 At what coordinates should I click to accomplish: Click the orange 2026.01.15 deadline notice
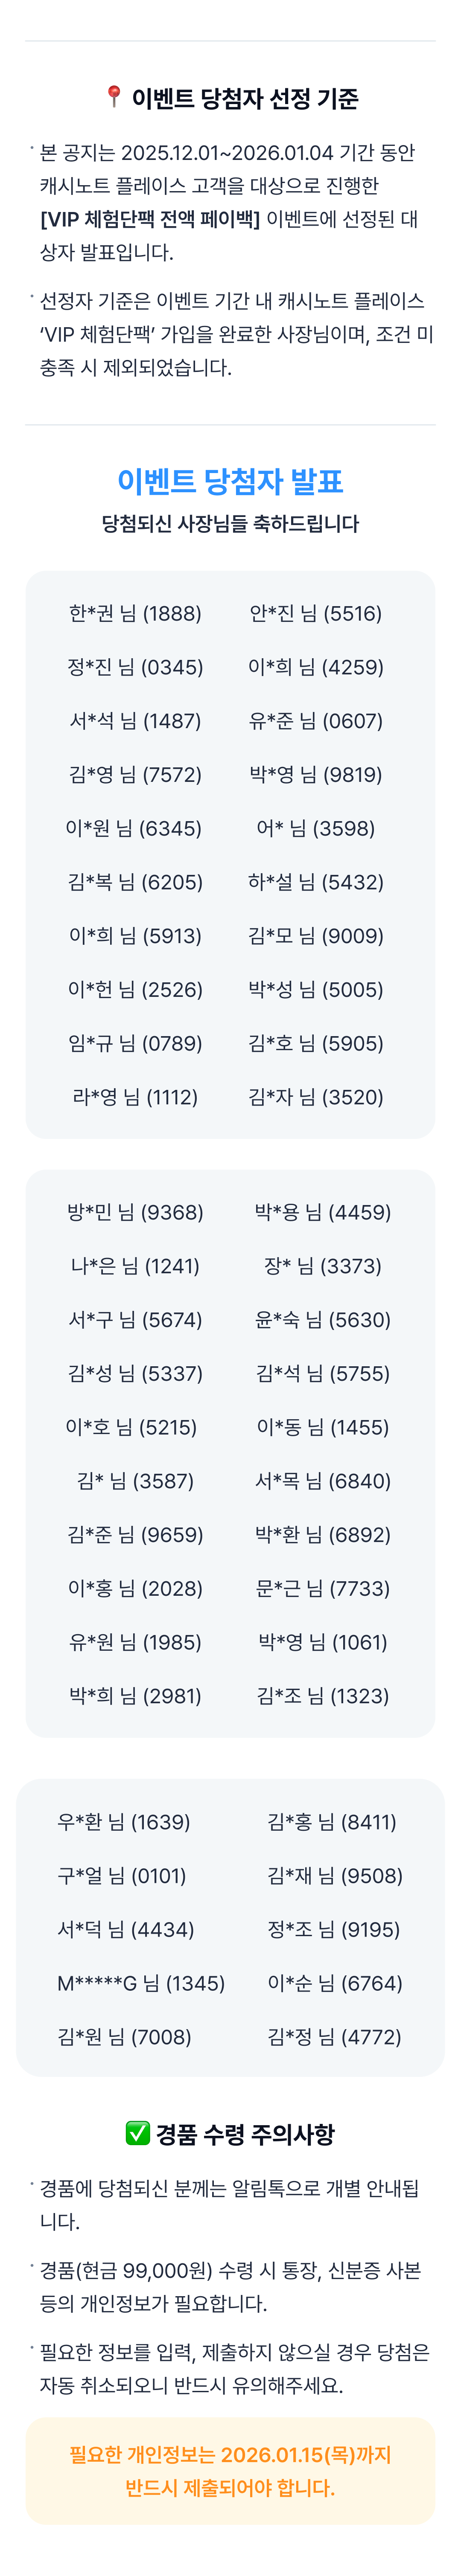[x=230, y=2471]
